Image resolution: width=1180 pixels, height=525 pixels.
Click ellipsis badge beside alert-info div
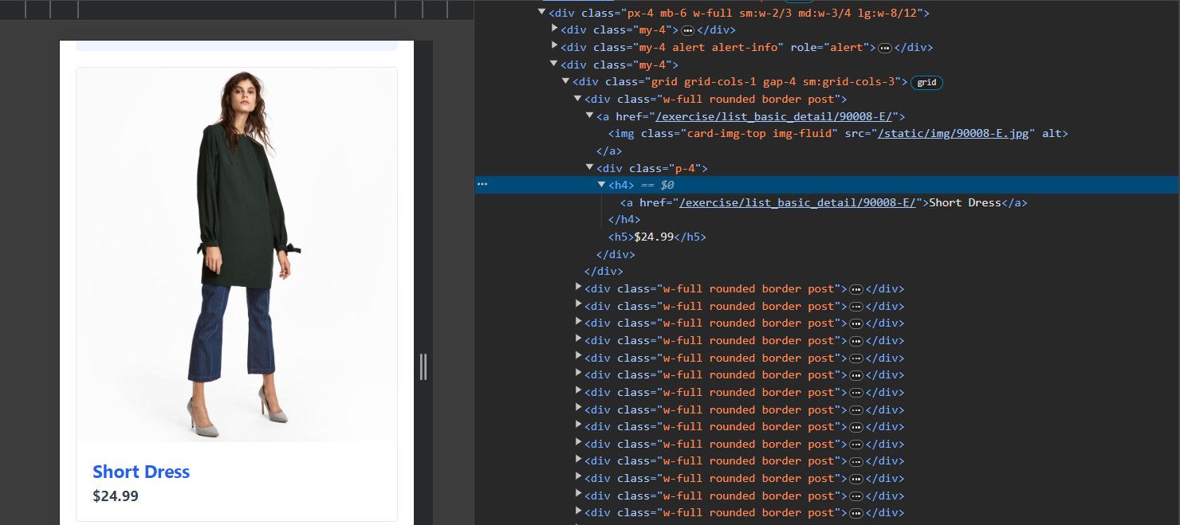click(x=884, y=48)
